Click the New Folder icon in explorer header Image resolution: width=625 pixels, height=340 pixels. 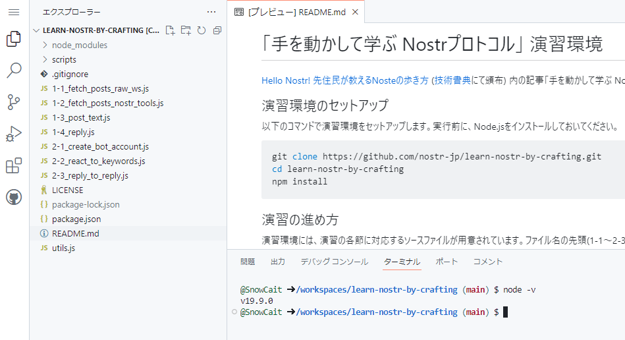coord(186,30)
